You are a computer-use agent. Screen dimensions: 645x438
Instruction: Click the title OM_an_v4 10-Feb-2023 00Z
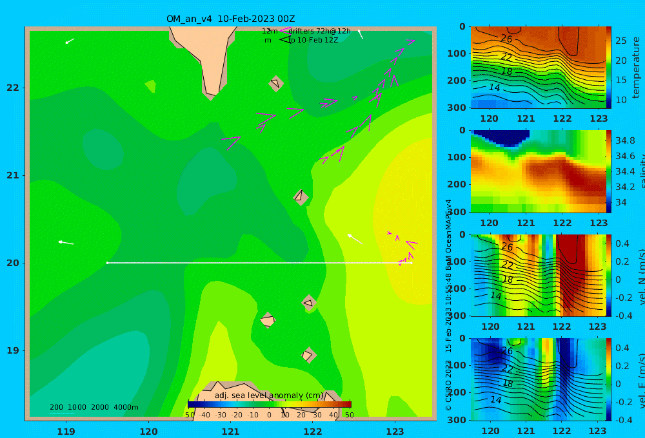[x=230, y=19]
